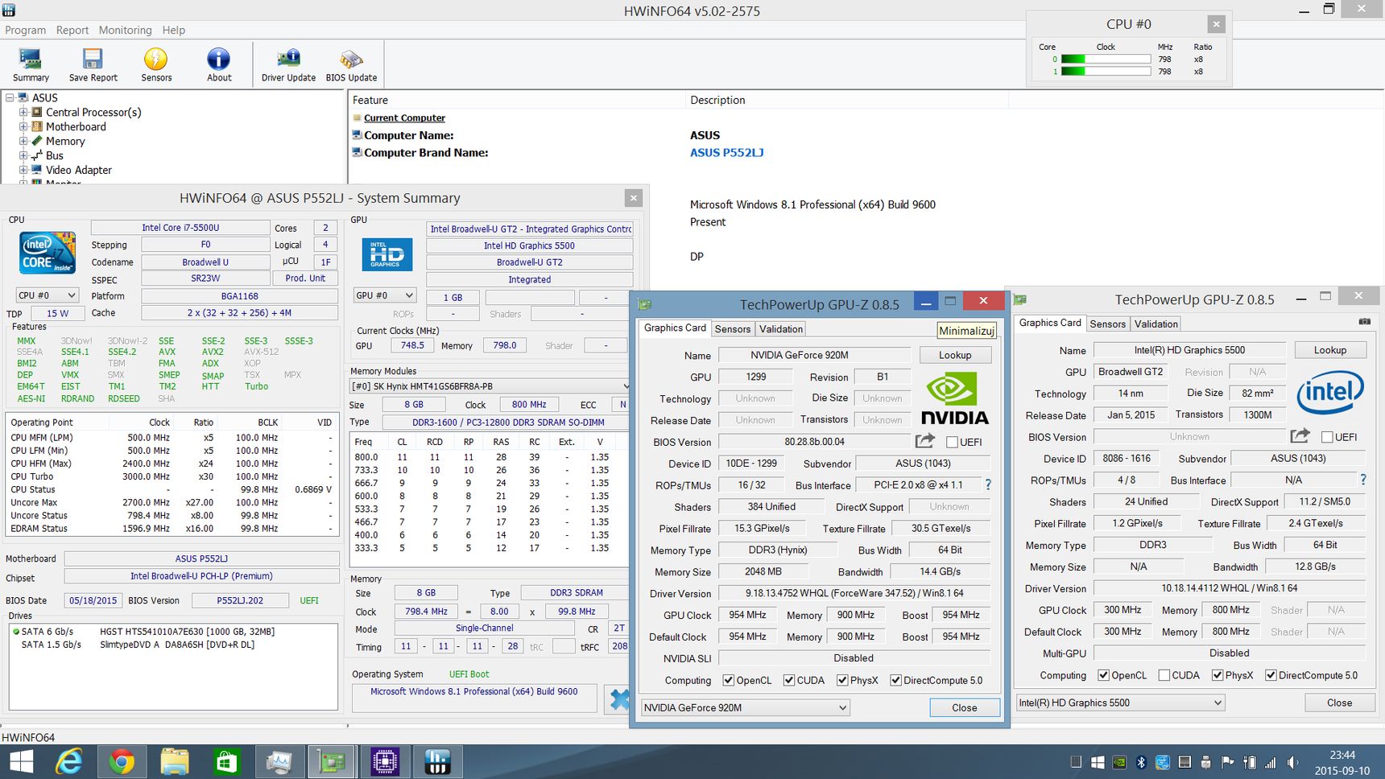Click the Intel GPU-Z screenshot camera icon
This screenshot has width=1385, height=779.
[1364, 322]
